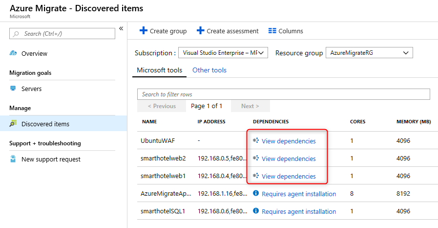Image resolution: width=438 pixels, height=228 pixels.
Task: Click the Previous page button
Action: point(162,106)
